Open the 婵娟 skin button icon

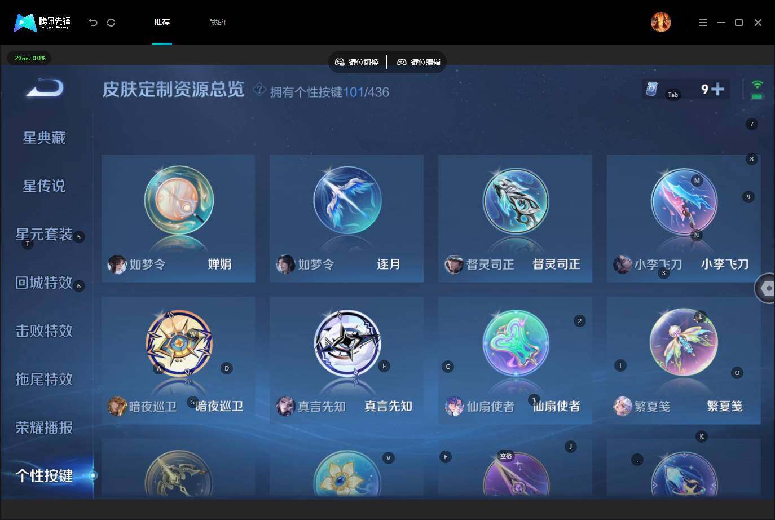(179, 201)
